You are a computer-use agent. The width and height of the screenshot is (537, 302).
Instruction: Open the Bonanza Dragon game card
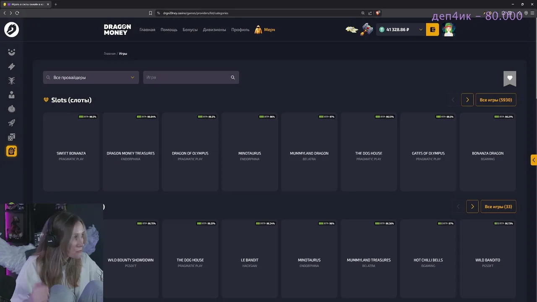[488, 152]
